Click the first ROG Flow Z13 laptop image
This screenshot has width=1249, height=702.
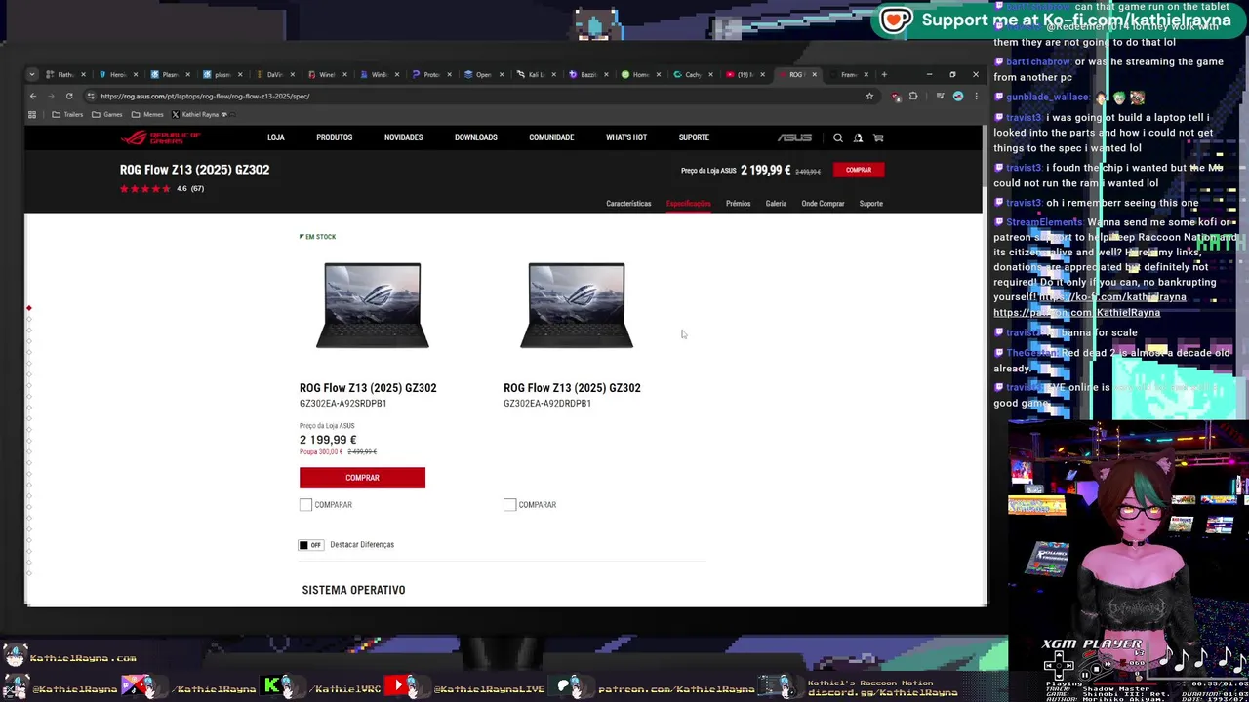[372, 305]
